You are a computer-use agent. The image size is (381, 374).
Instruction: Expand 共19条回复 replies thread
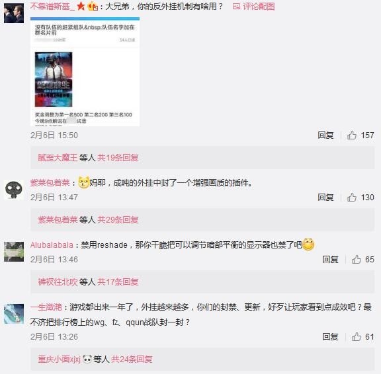(x=118, y=158)
